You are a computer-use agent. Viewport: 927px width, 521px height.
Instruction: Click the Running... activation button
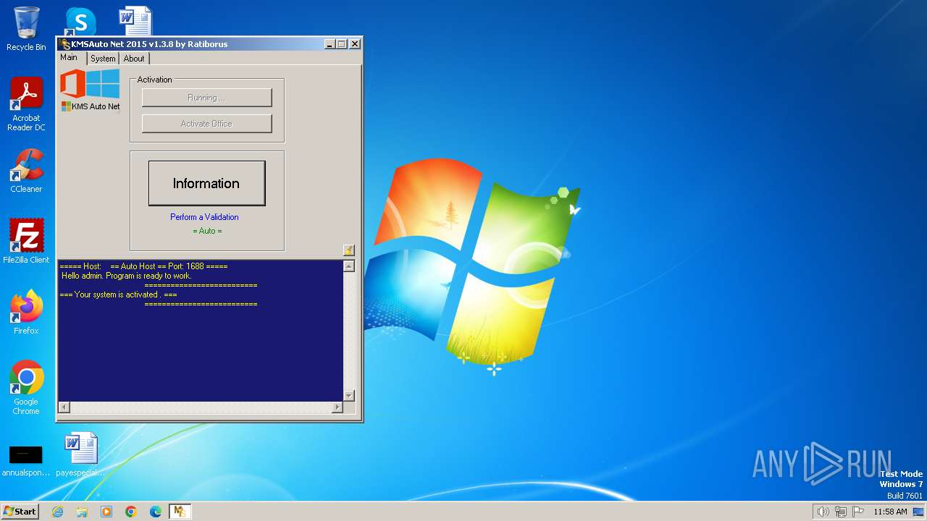[x=206, y=98]
